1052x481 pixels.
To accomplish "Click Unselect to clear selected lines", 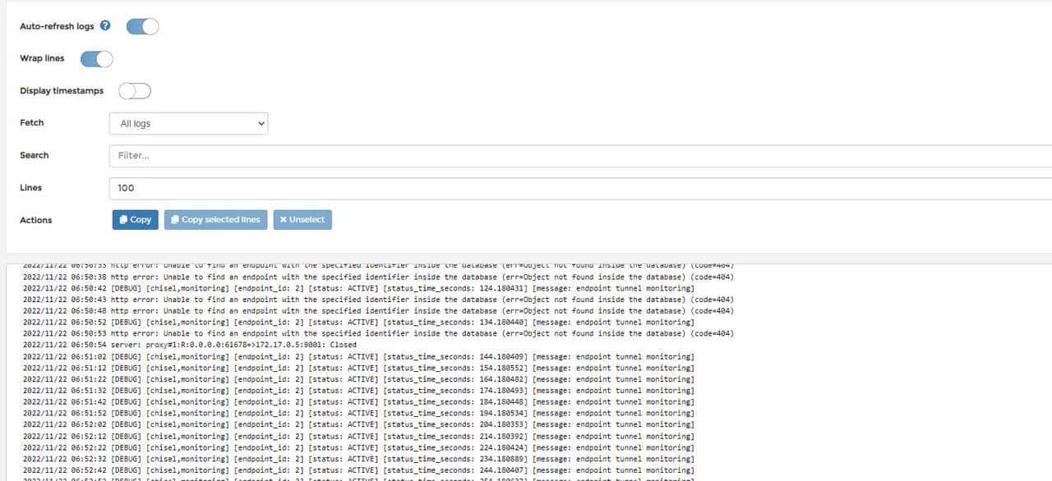I will (x=303, y=219).
